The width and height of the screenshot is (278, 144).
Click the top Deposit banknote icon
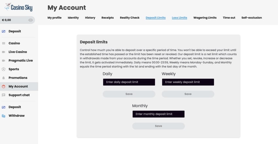(4, 31)
